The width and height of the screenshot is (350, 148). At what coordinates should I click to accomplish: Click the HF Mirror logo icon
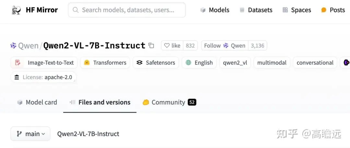(16, 10)
